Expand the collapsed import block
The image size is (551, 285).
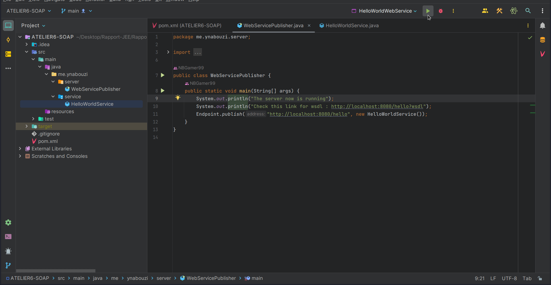click(x=168, y=52)
